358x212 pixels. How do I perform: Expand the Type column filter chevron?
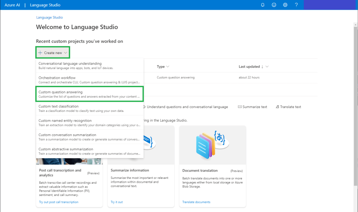(168, 67)
